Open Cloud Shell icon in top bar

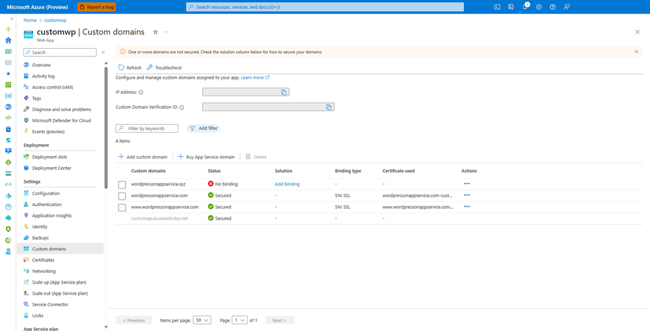[497, 7]
